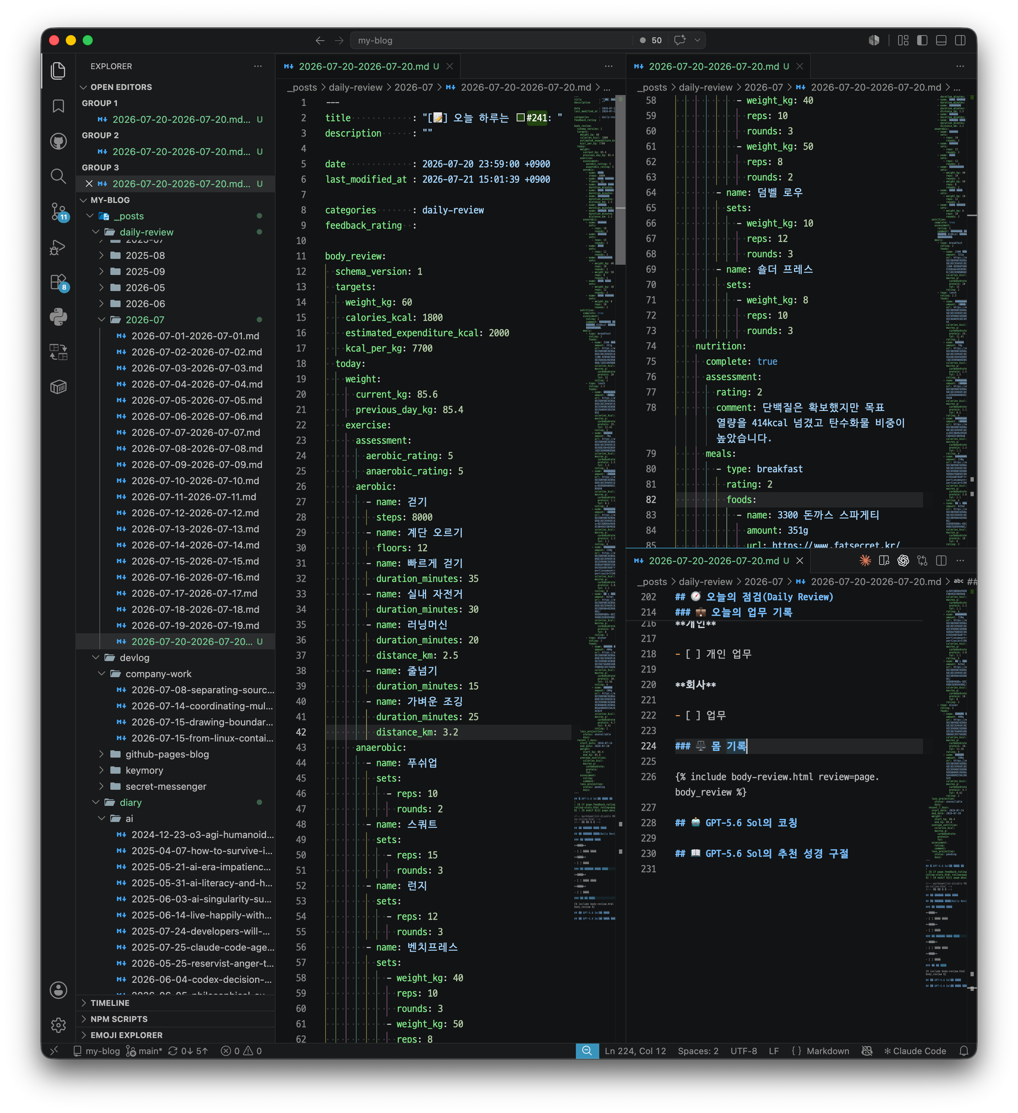Close the bottom-right editor group's tab
This screenshot has width=1018, height=1113.
click(x=799, y=561)
